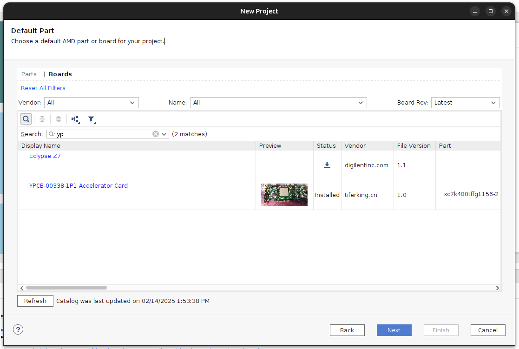Expand the Board Rev dropdown
Viewport: 519px width, 349px height.
(x=465, y=103)
